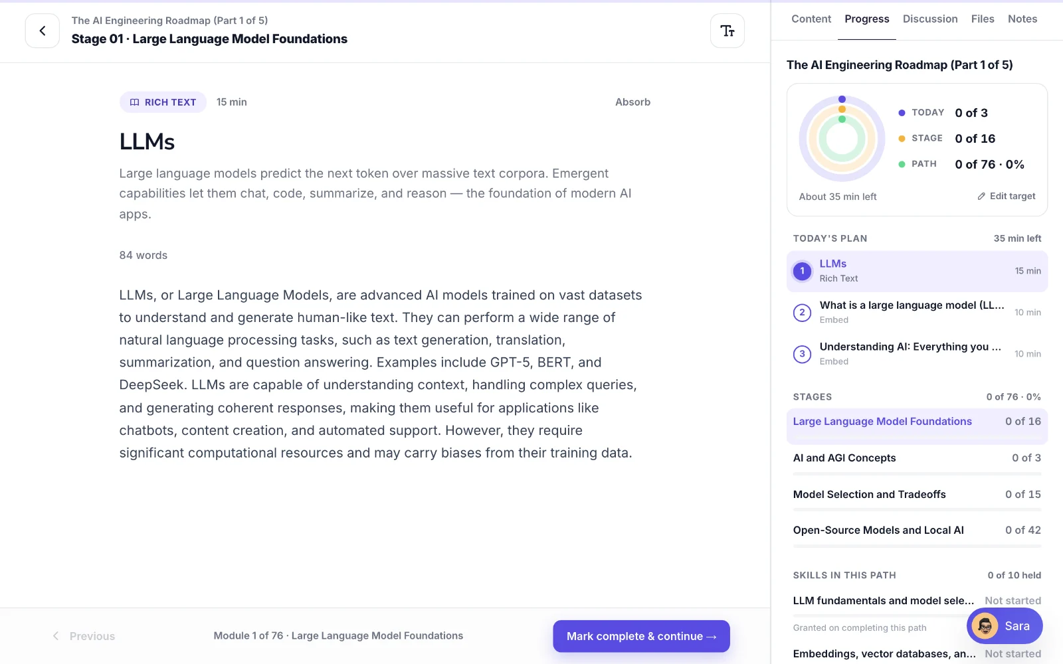The width and height of the screenshot is (1063, 664).
Task: Click the 'SKILLS IN THIS PATH' heading
Action: click(x=844, y=576)
